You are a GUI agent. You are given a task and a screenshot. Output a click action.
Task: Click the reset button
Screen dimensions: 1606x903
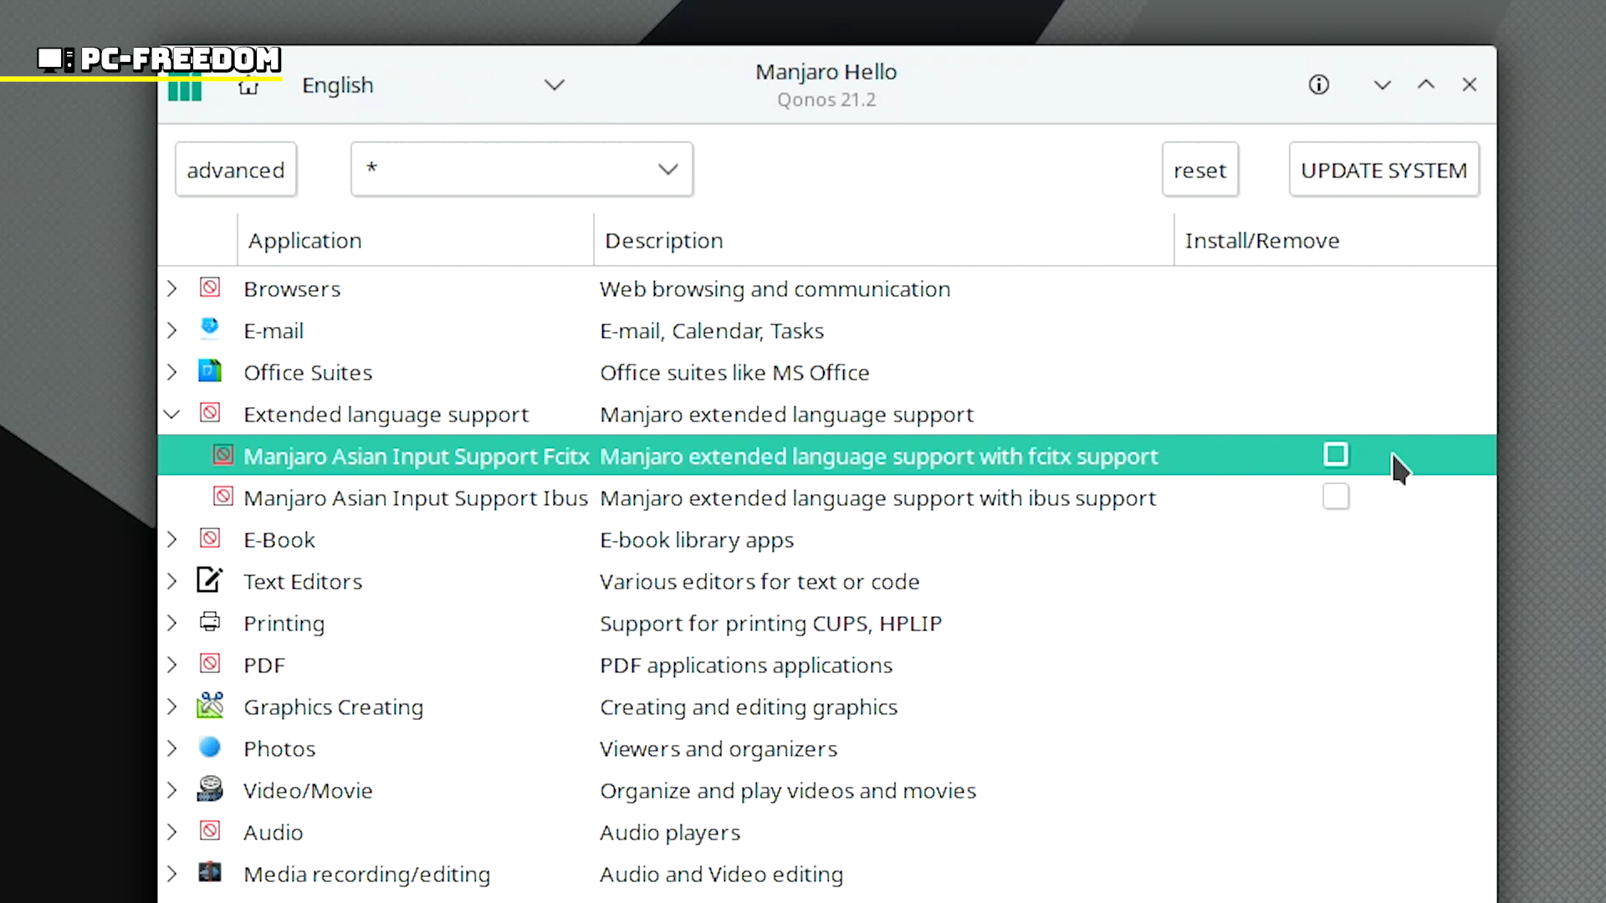[x=1199, y=170]
